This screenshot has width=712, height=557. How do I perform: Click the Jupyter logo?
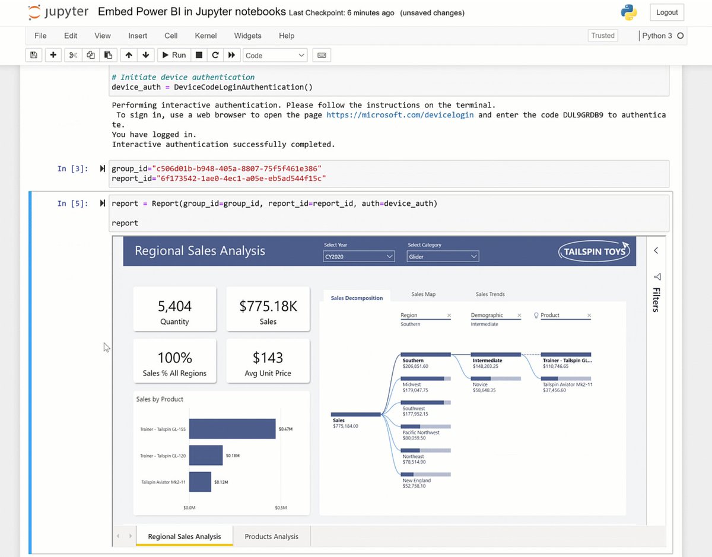pyautogui.click(x=59, y=12)
